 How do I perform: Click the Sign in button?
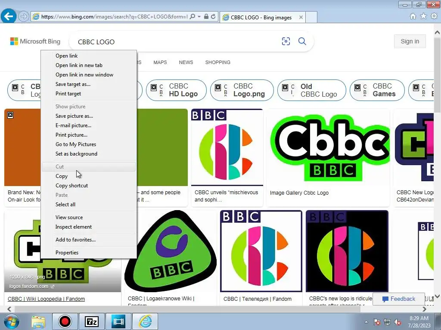tap(410, 41)
